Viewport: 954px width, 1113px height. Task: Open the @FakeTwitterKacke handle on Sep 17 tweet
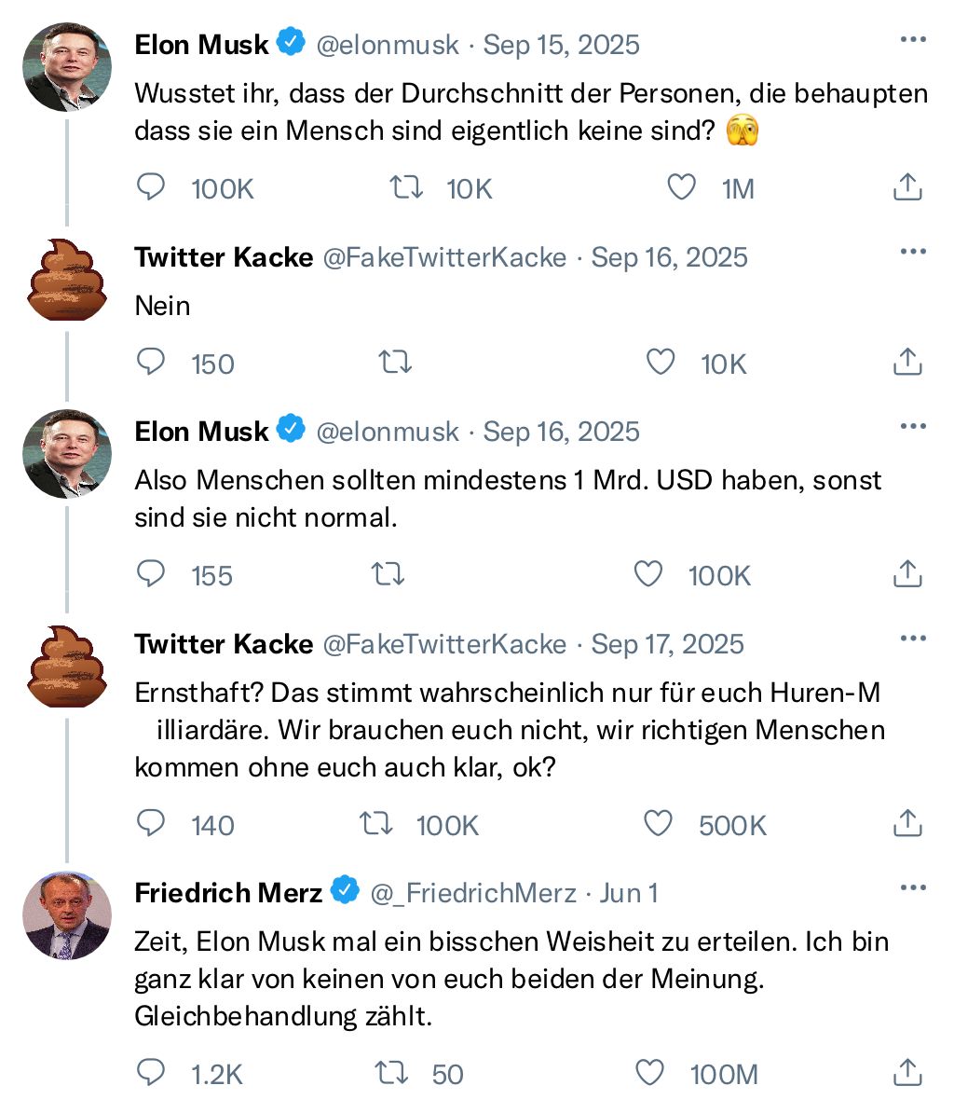444,644
